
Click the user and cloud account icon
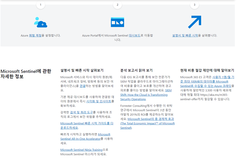pyautogui.click(x=41, y=22)
